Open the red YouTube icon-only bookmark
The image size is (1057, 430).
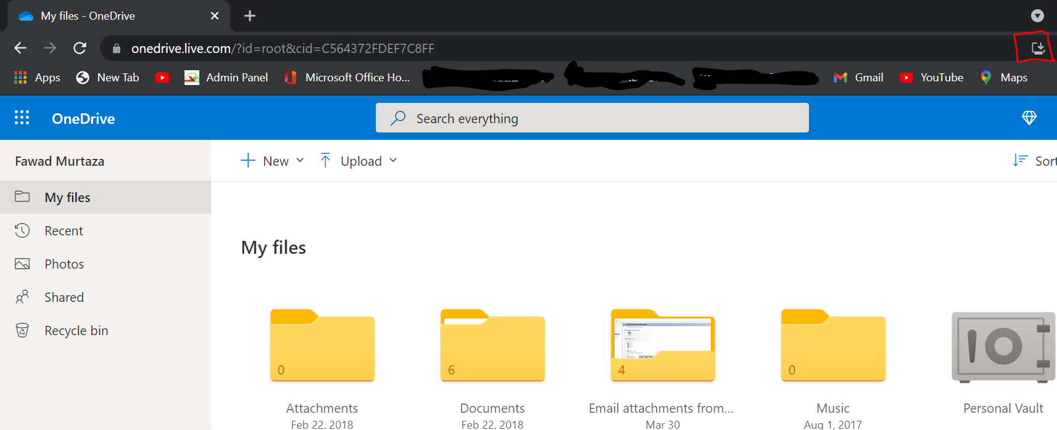[162, 78]
